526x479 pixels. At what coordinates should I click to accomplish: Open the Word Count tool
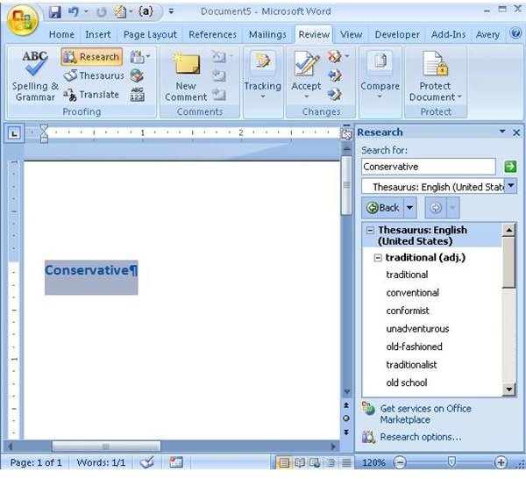138,95
